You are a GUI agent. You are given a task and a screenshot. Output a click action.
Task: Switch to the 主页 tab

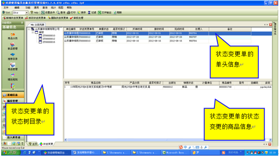pos(33,144)
